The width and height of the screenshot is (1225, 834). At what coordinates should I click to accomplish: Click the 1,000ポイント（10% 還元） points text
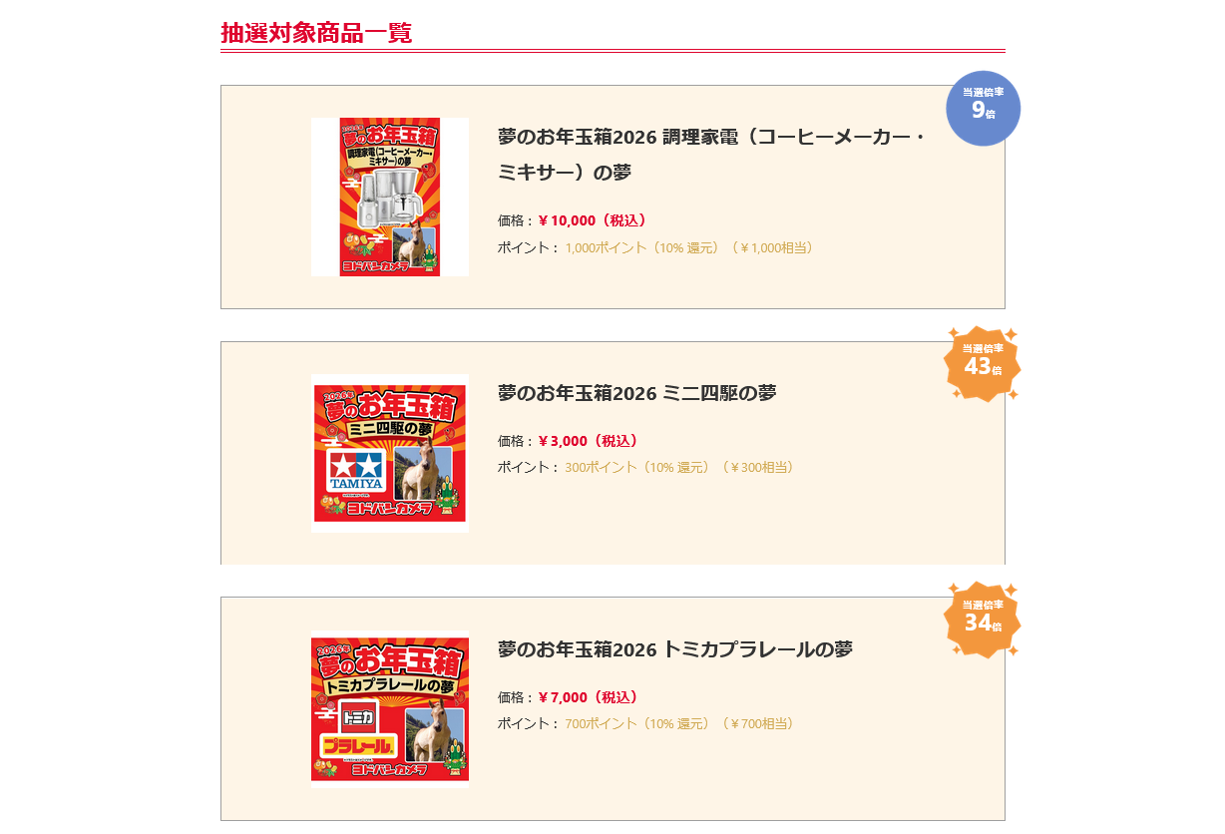641,247
